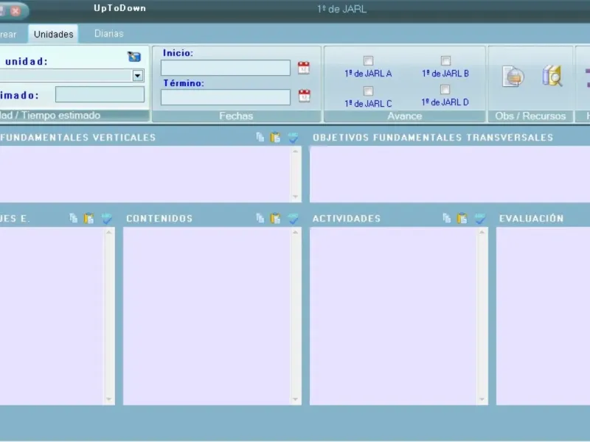
Task: Paste into the Contenidos box
Action: point(275,218)
